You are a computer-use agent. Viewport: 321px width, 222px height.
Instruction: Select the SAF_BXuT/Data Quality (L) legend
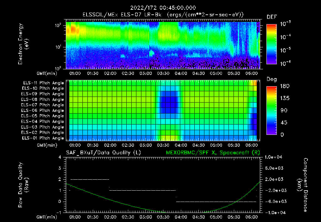click(x=103, y=153)
